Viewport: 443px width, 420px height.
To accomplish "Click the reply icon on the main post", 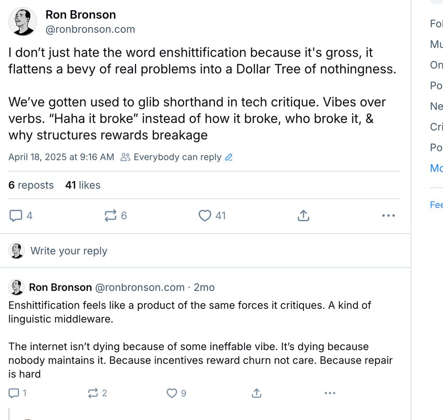I will click(x=16, y=216).
